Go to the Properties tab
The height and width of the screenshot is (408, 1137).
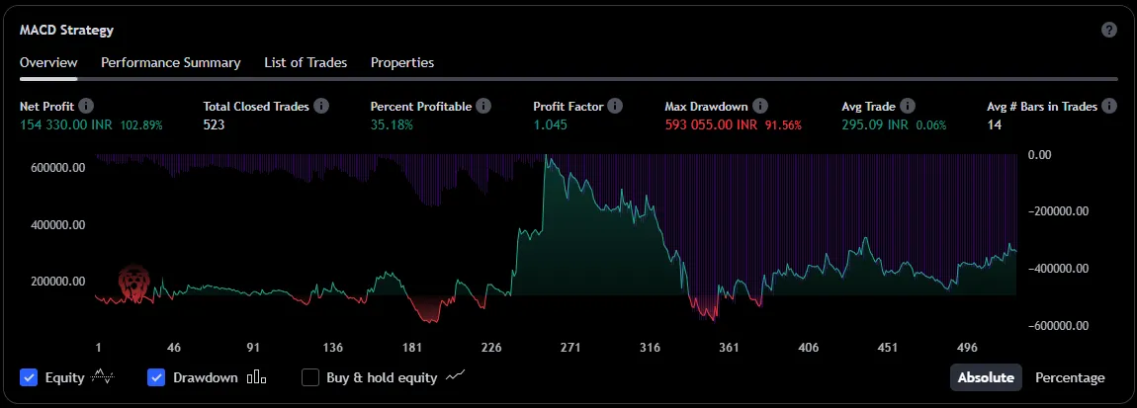(402, 62)
